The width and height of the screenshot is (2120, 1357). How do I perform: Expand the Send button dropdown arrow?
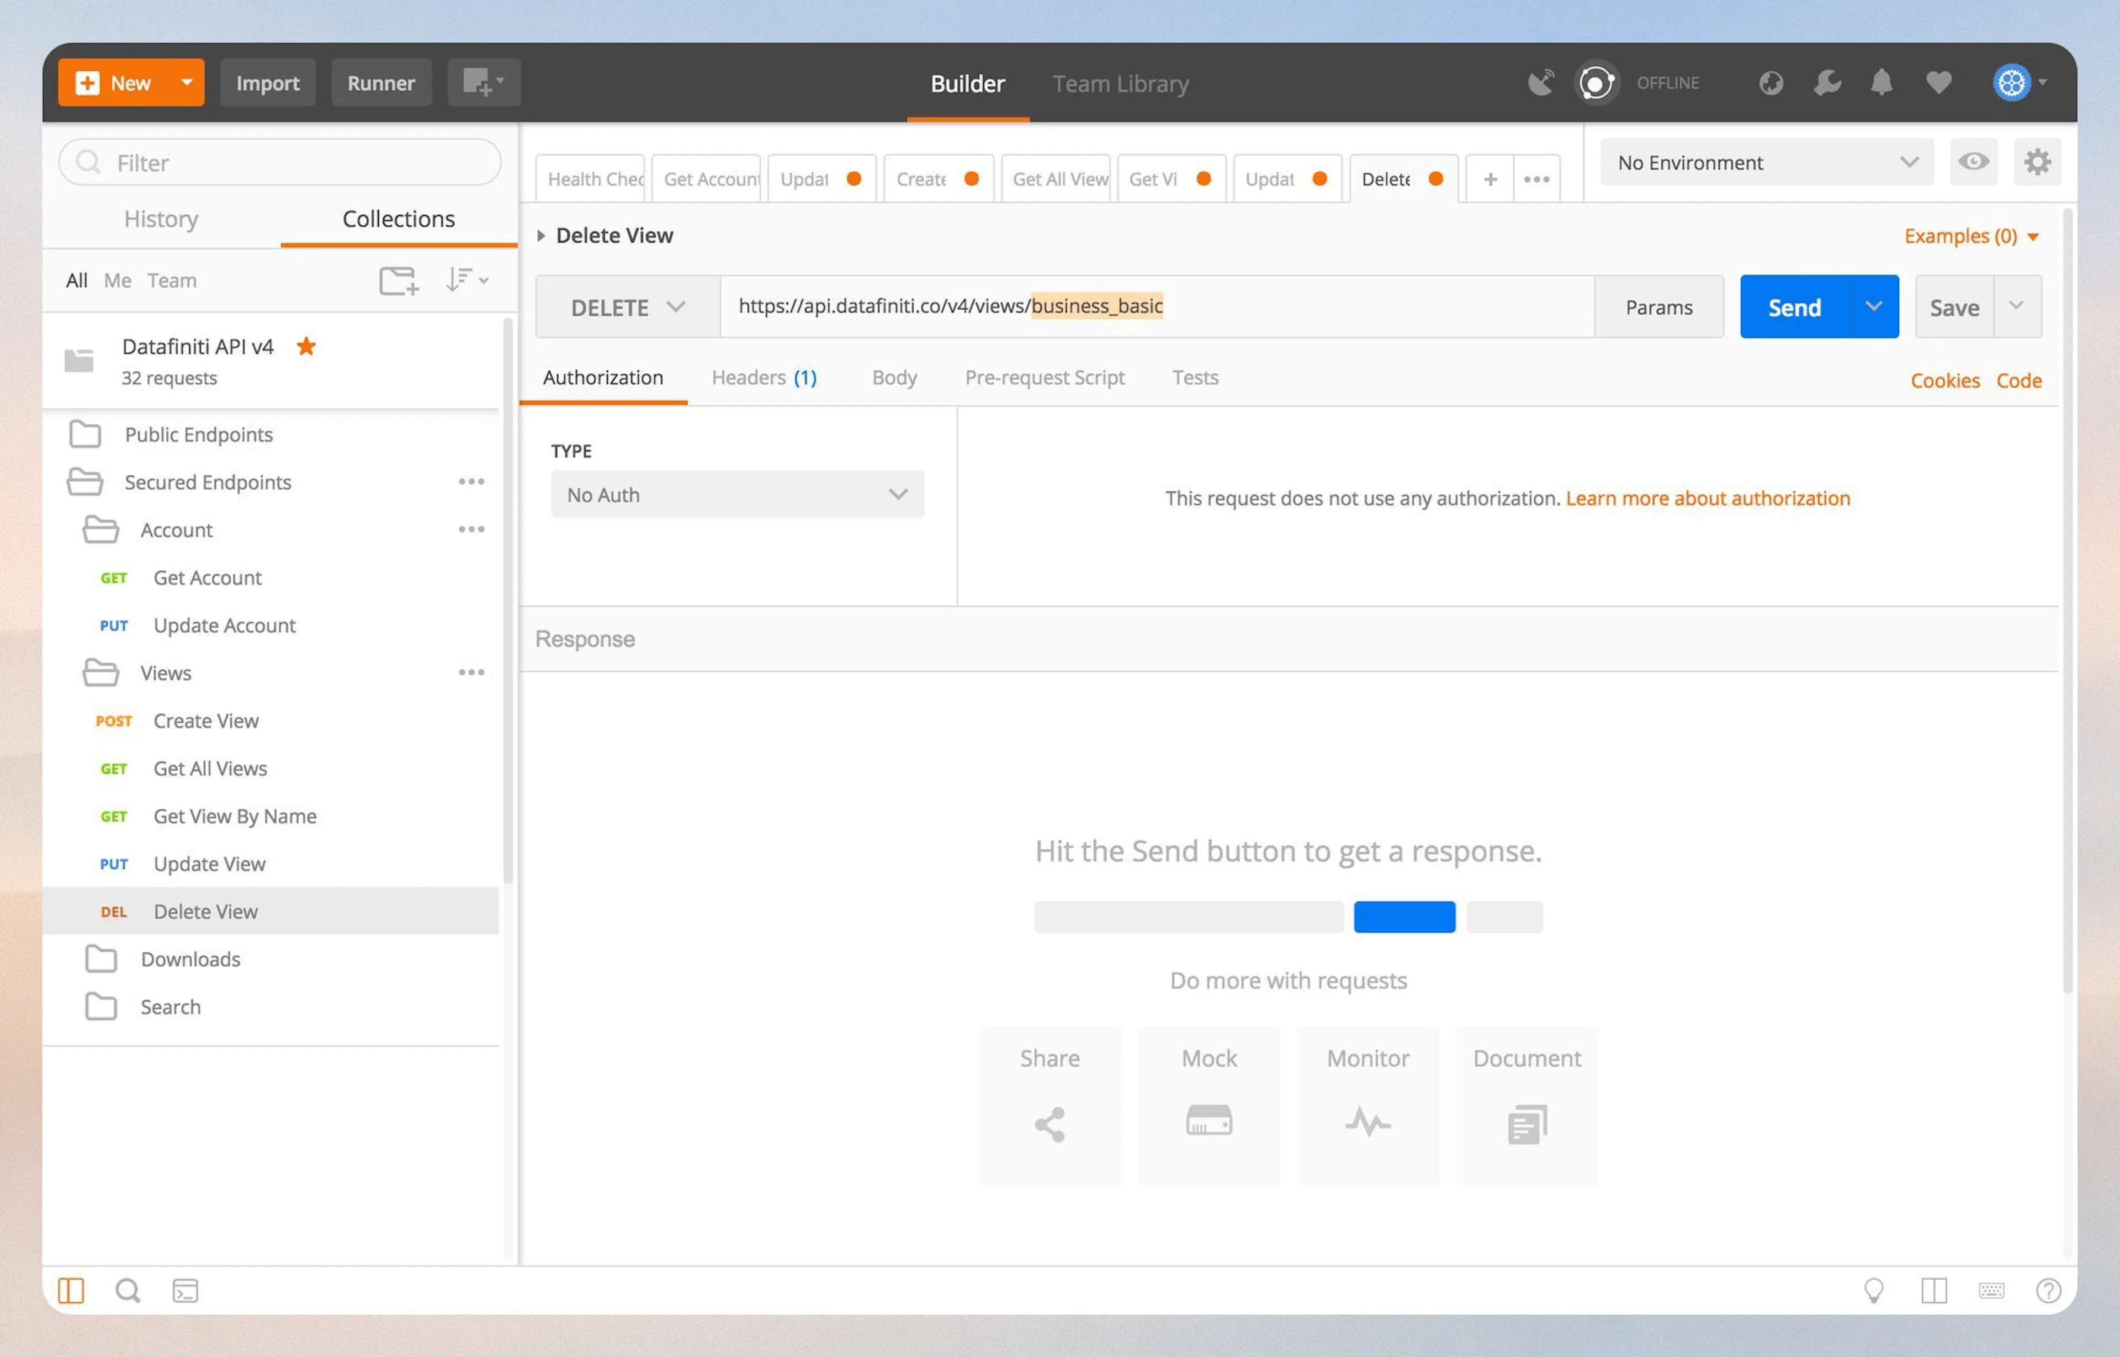tap(1873, 306)
